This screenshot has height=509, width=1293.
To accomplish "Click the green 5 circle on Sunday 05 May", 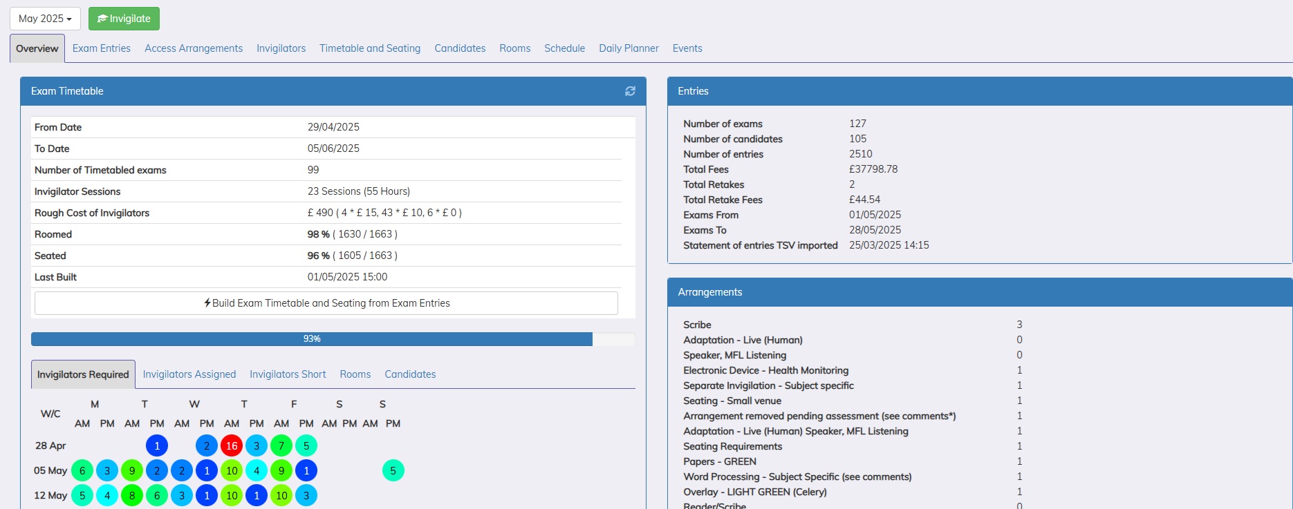I will [x=393, y=471].
